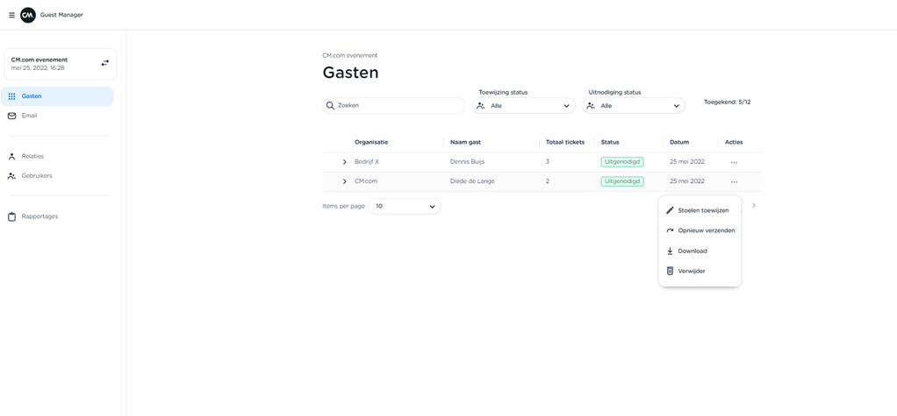Select Verwijder from the actions menu
897x416 pixels.
(691, 271)
